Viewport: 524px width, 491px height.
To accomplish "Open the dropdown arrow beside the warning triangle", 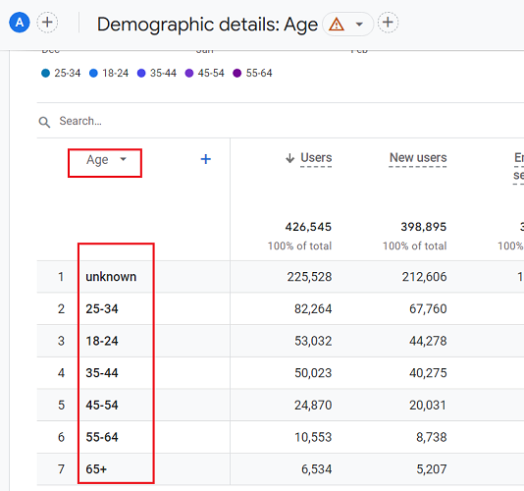I will point(359,25).
